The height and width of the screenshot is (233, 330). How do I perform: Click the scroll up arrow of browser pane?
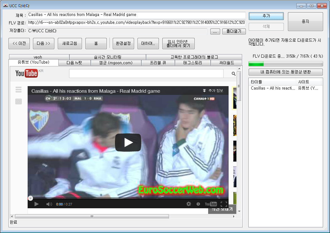(x=239, y=69)
